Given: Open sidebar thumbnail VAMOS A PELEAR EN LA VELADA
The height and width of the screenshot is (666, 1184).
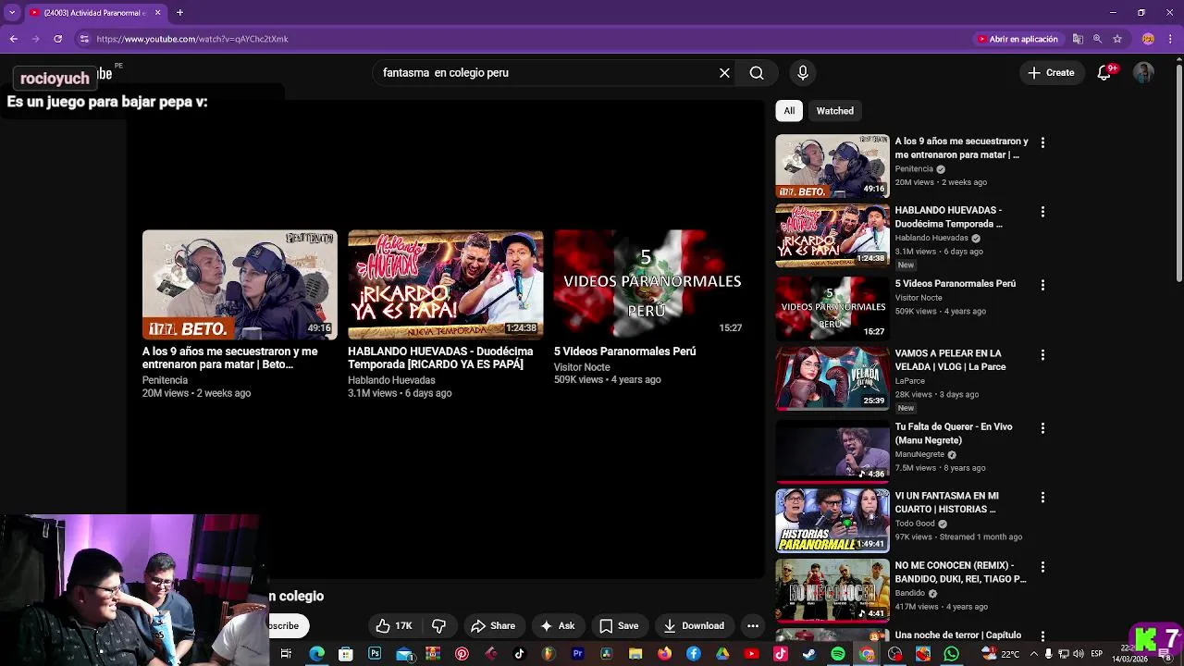Looking at the screenshot, I should (x=832, y=378).
